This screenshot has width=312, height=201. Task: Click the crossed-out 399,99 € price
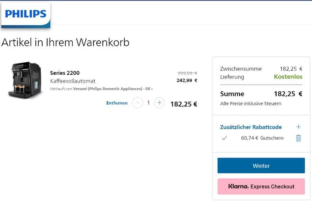point(187,73)
